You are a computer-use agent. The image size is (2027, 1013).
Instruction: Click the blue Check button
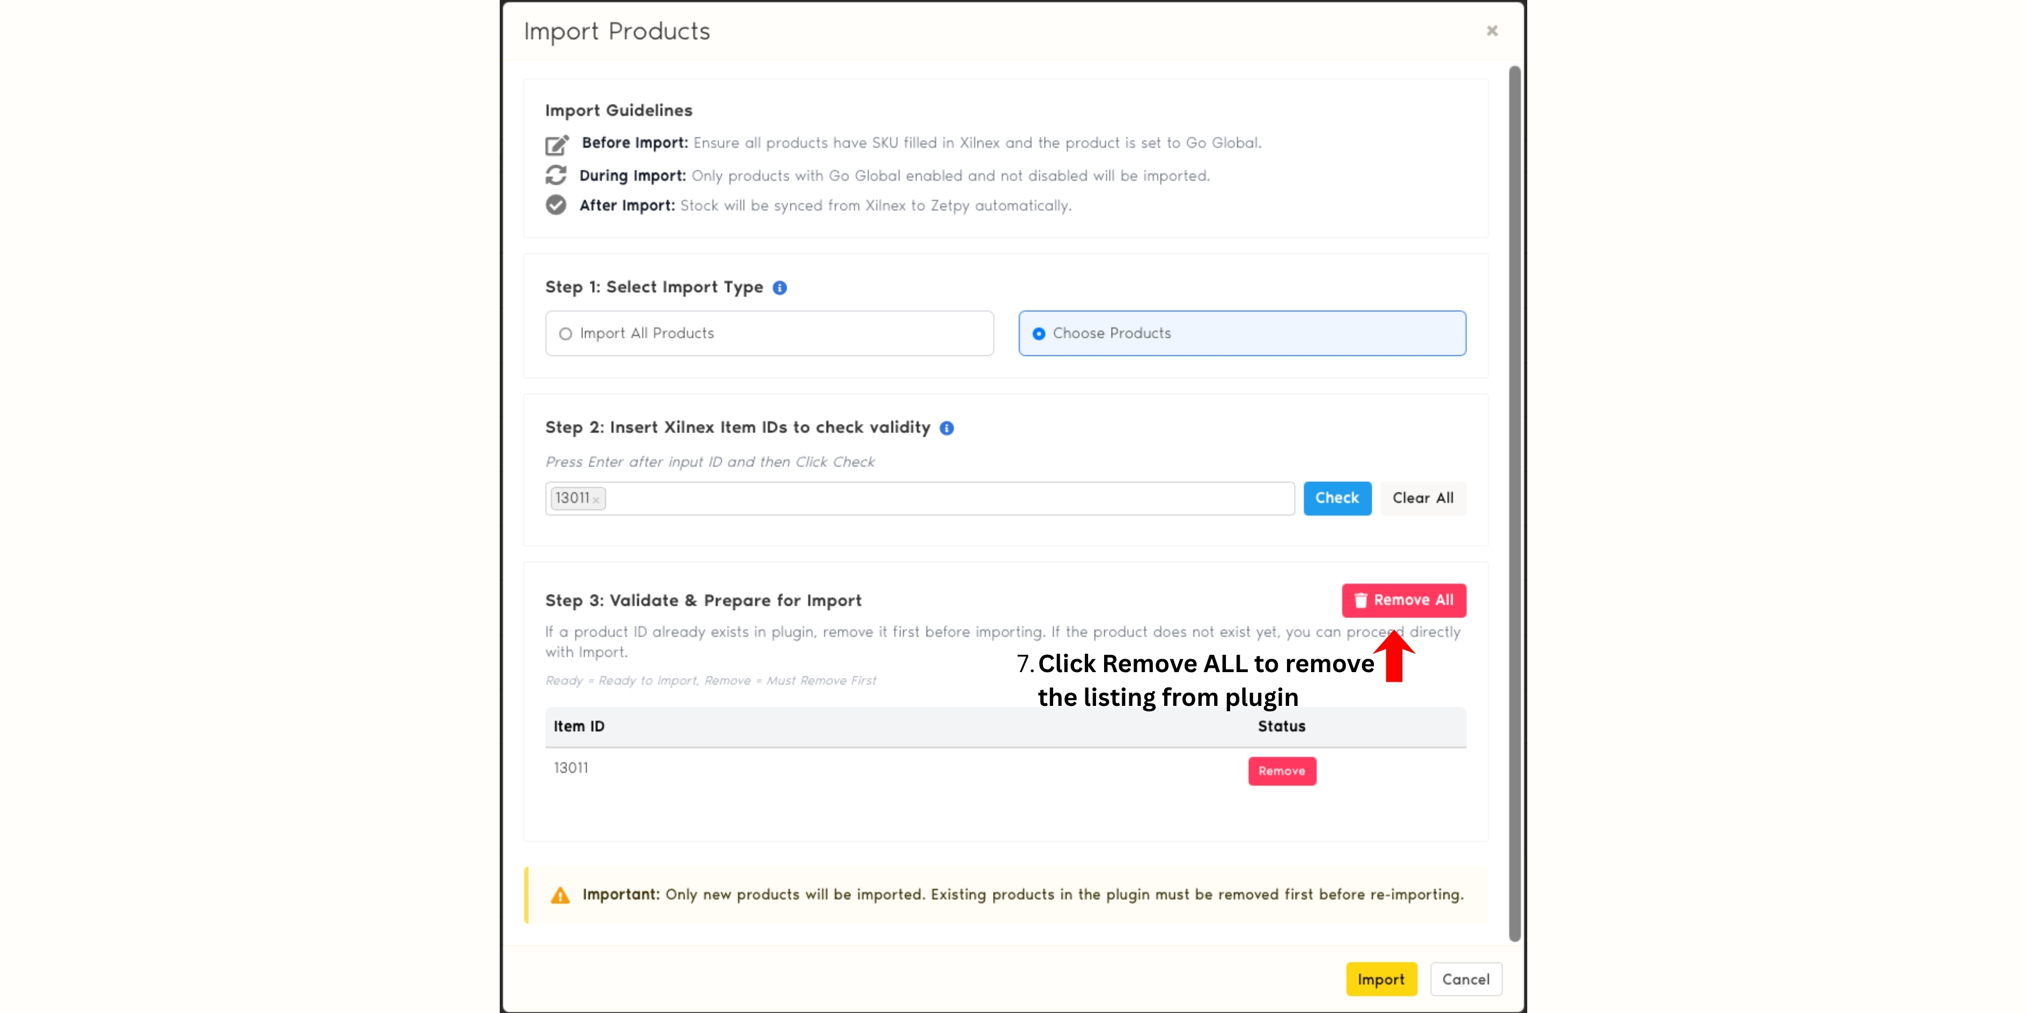pyautogui.click(x=1337, y=498)
